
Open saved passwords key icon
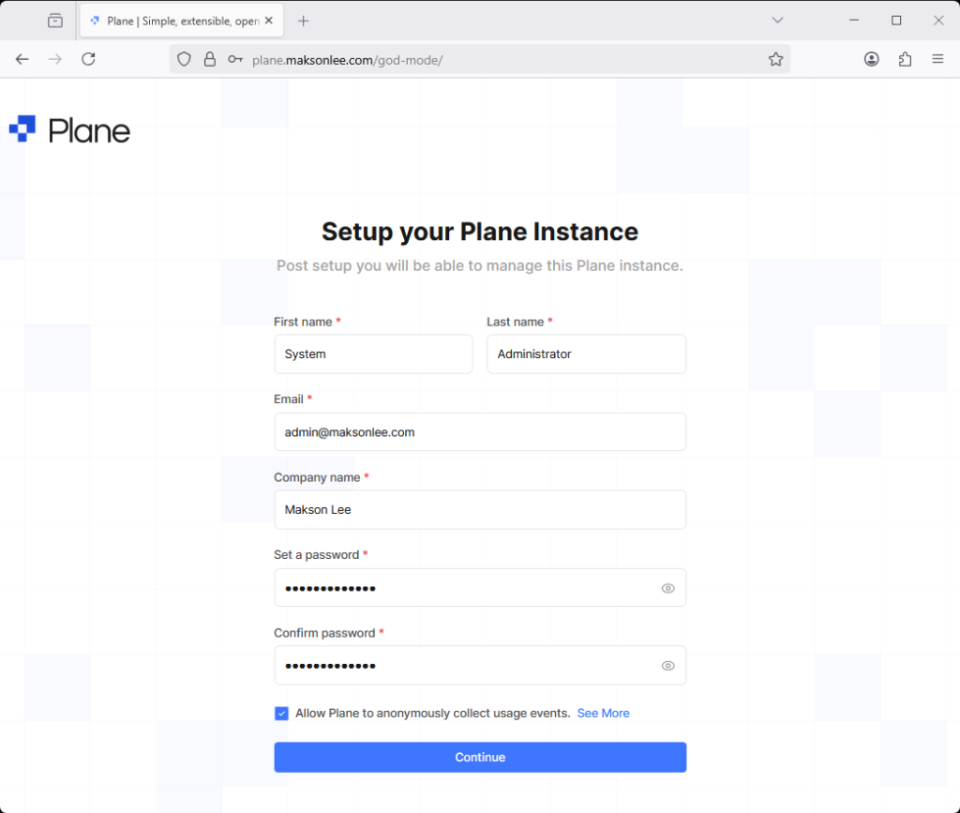(x=235, y=59)
